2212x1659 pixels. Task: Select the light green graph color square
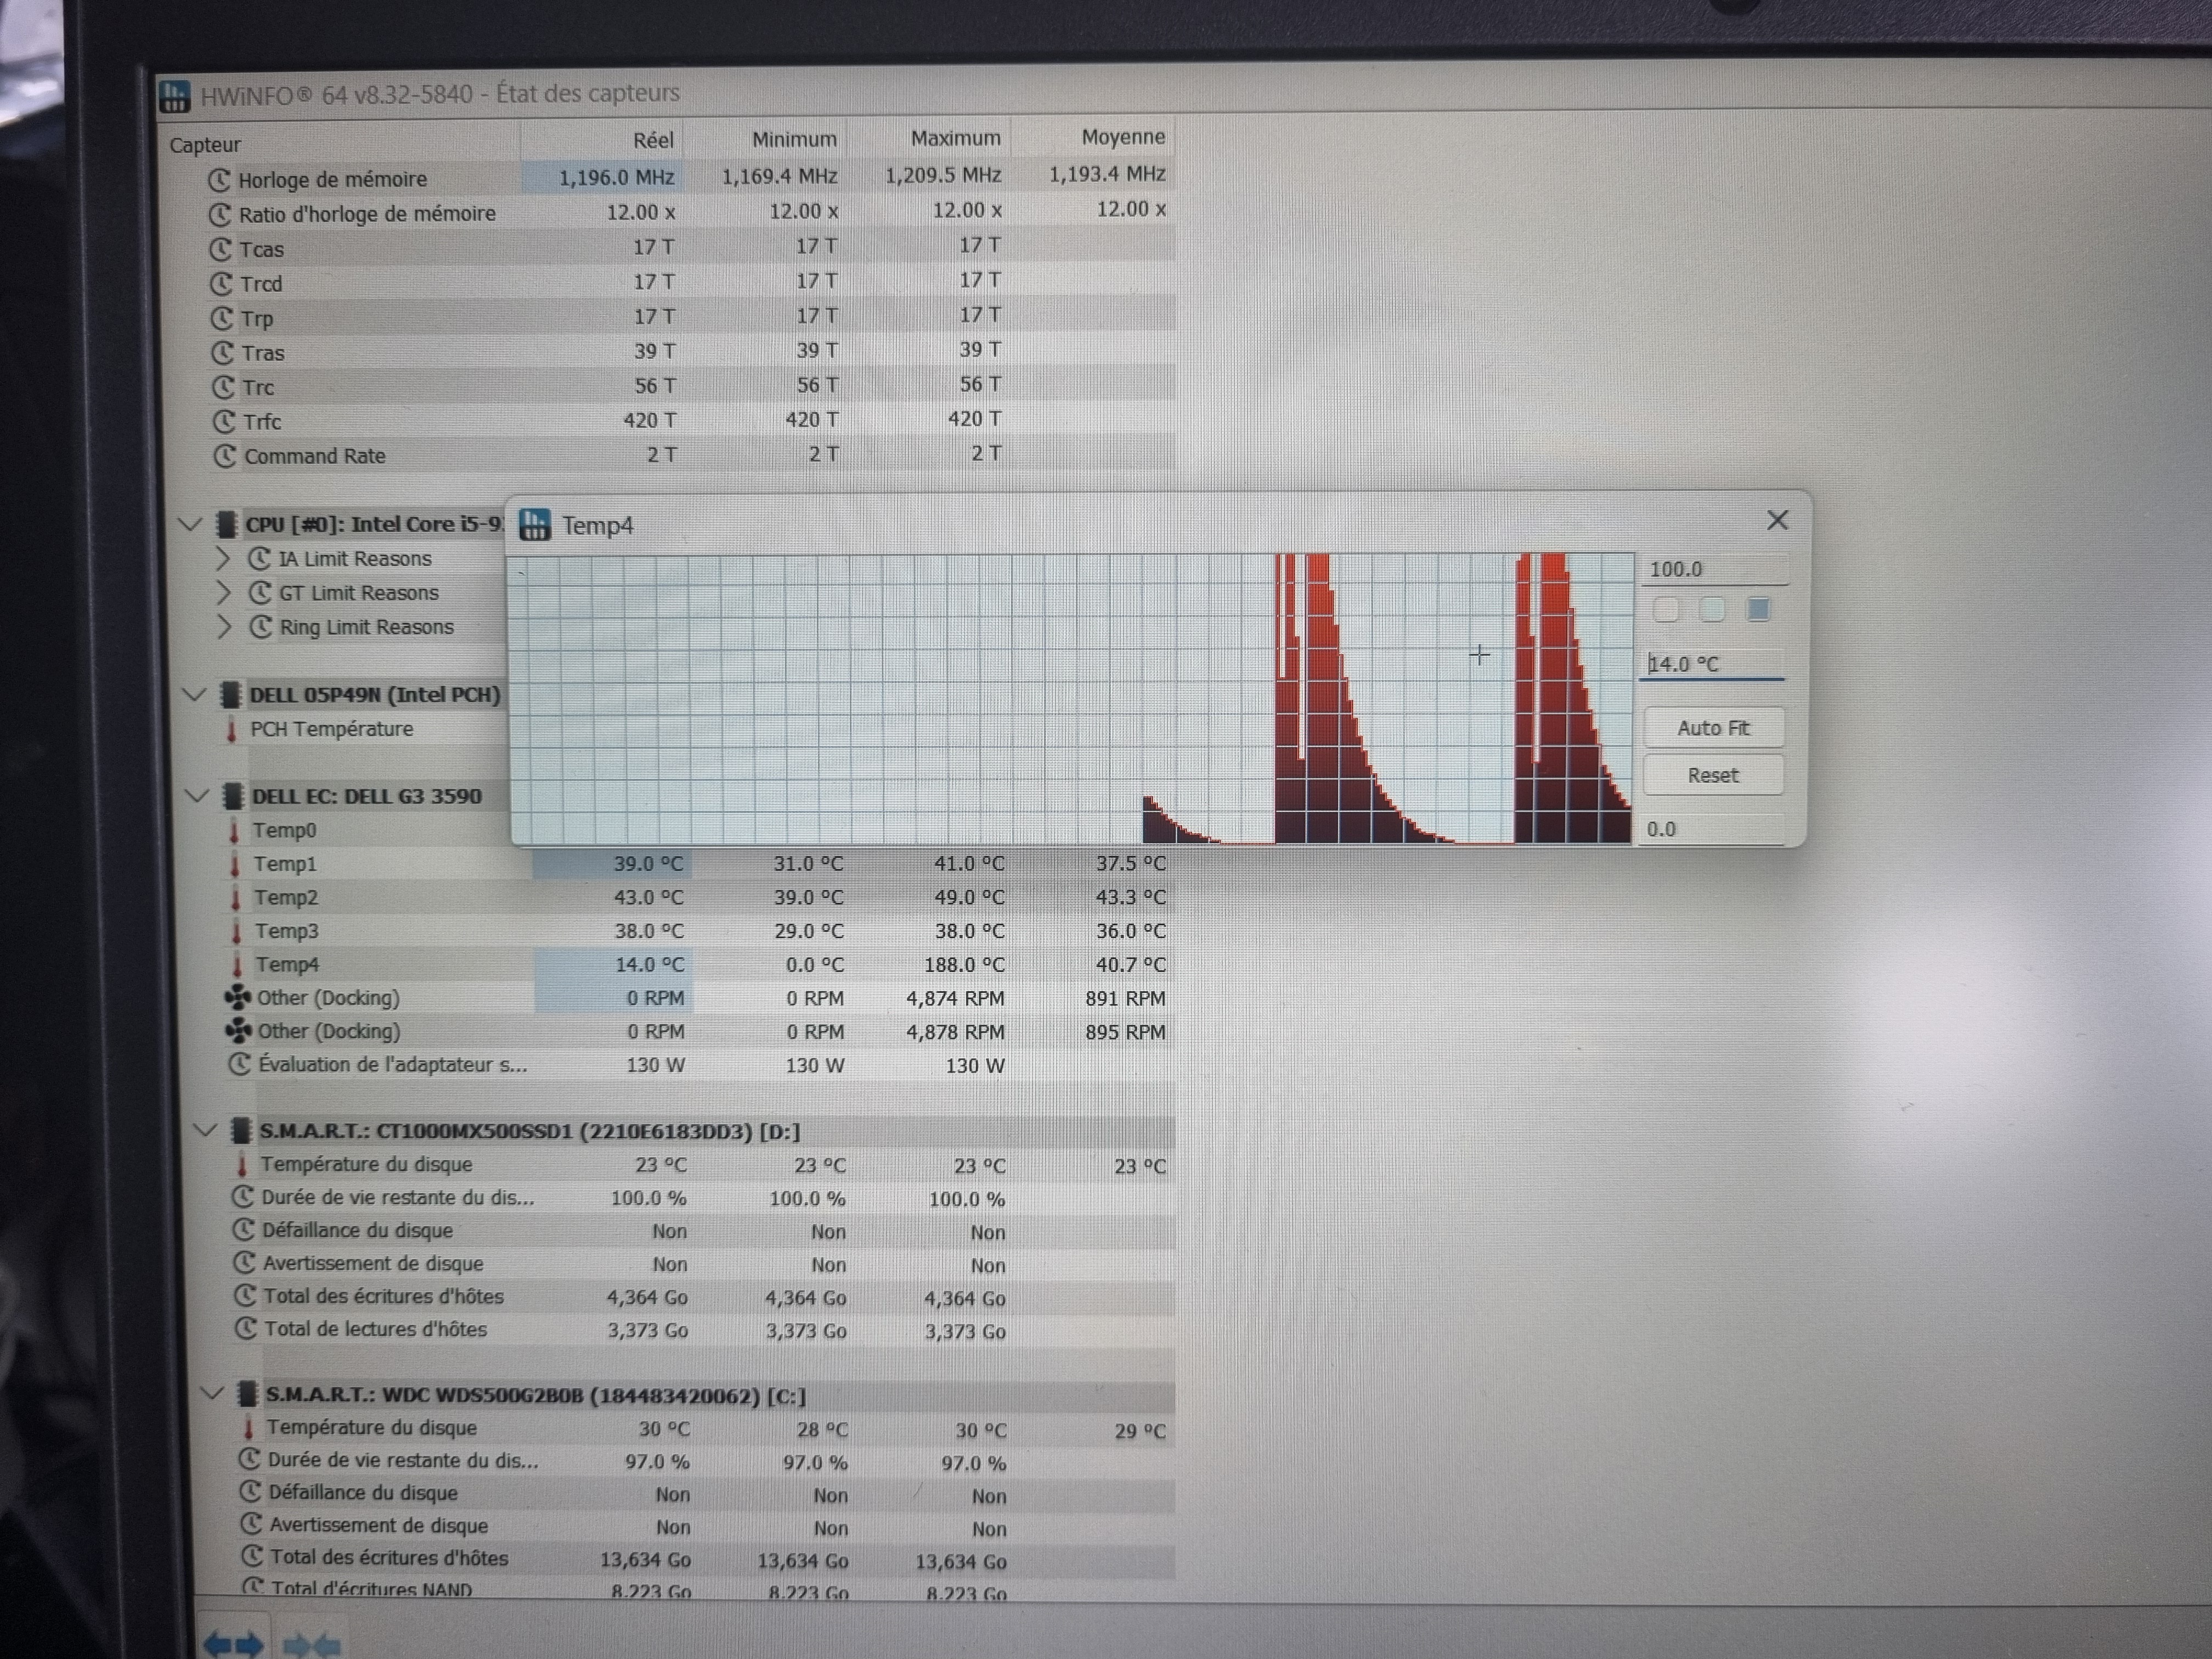click(1712, 609)
